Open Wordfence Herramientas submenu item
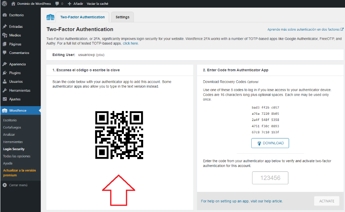 (13, 142)
